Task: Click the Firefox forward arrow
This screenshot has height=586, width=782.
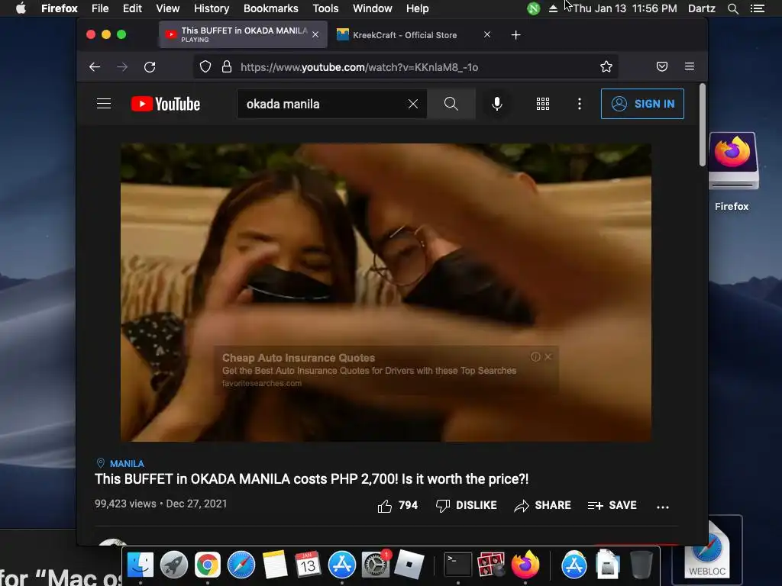Action: pos(122,67)
